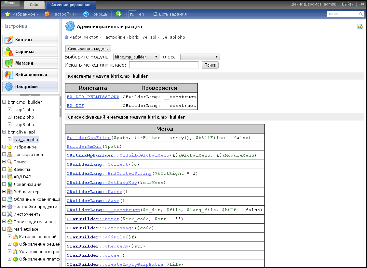The width and height of the screenshot is (367, 268).
Task: Click the Веб-аналитика chart icon
Action: [x=9, y=75]
